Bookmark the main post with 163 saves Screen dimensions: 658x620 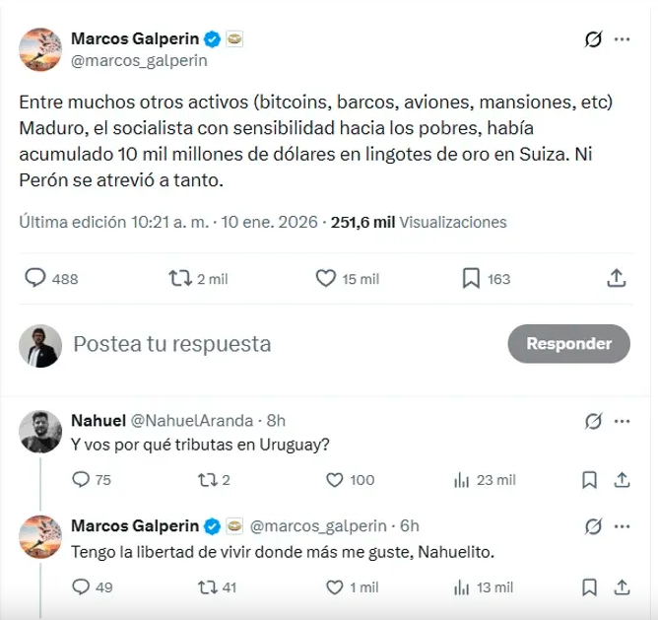pos(472,279)
